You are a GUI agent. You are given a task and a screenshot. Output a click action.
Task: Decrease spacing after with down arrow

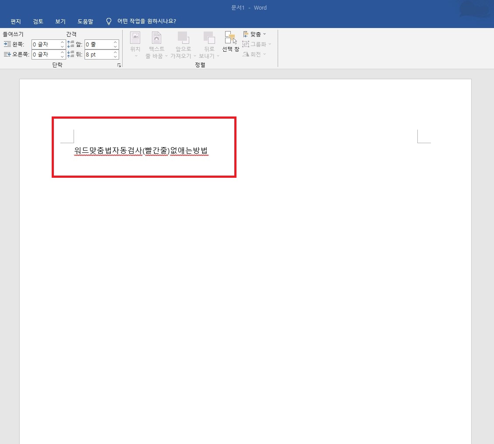click(115, 57)
